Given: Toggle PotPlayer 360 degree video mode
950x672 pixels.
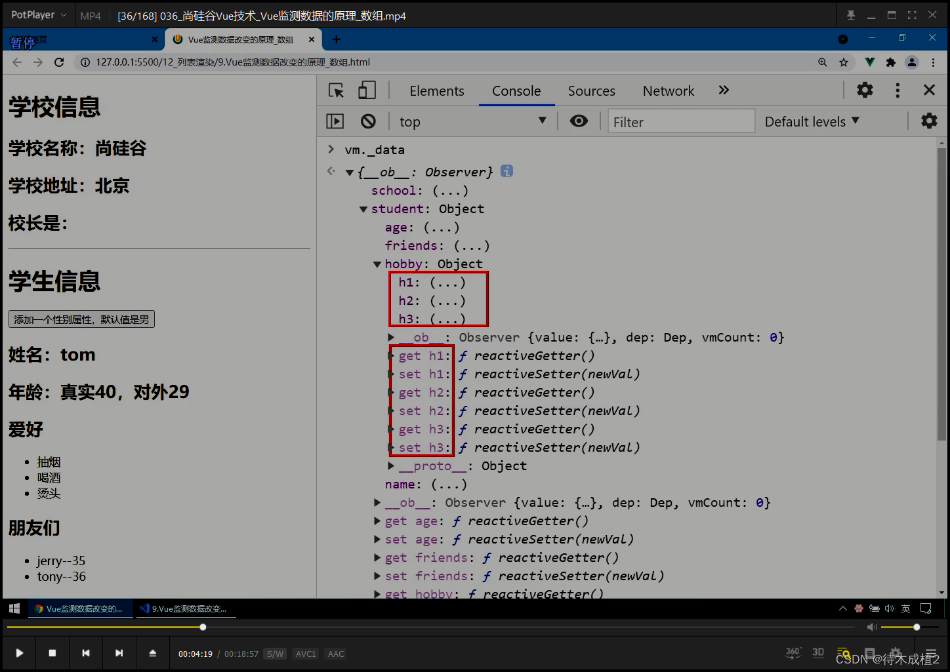Looking at the screenshot, I should [x=793, y=652].
